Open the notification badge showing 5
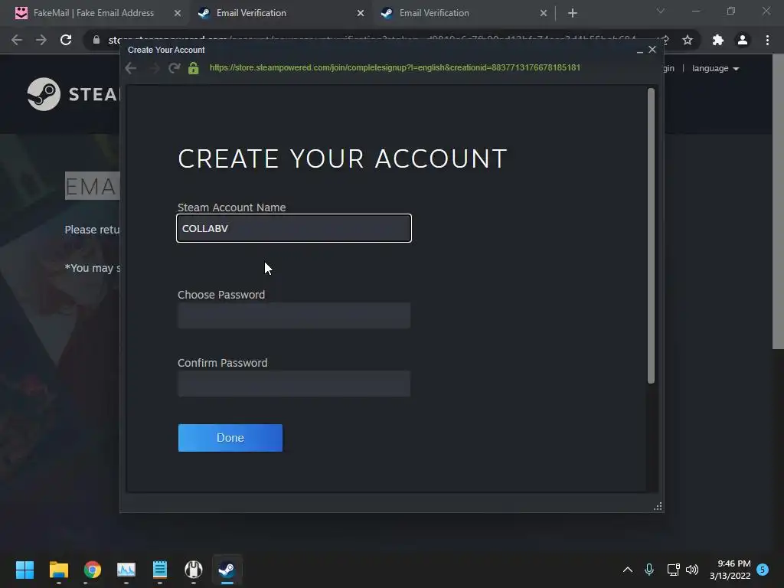The image size is (784, 588). tap(763, 570)
